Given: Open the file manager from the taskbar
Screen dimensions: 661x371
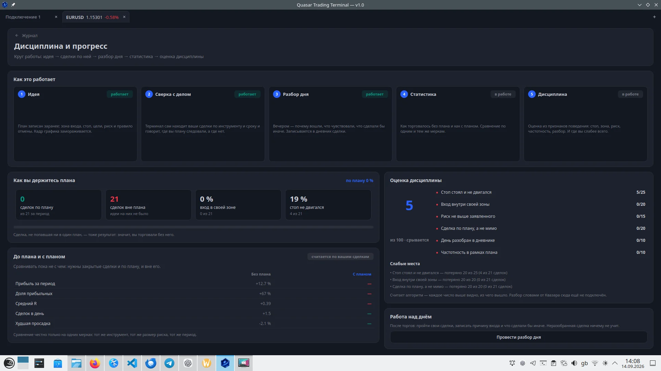Looking at the screenshot, I should (76, 363).
